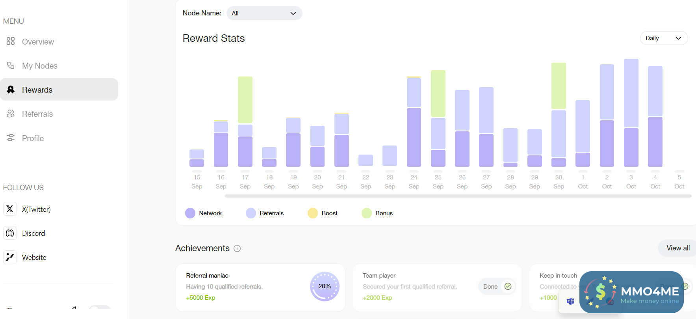Toggle the Network legend swatch
The height and width of the screenshot is (319, 696).
190,213
